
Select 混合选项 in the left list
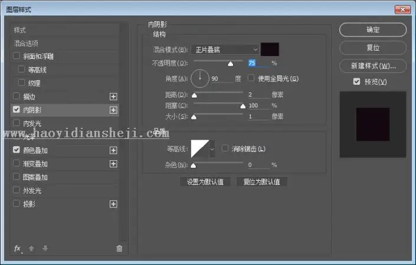pos(65,43)
